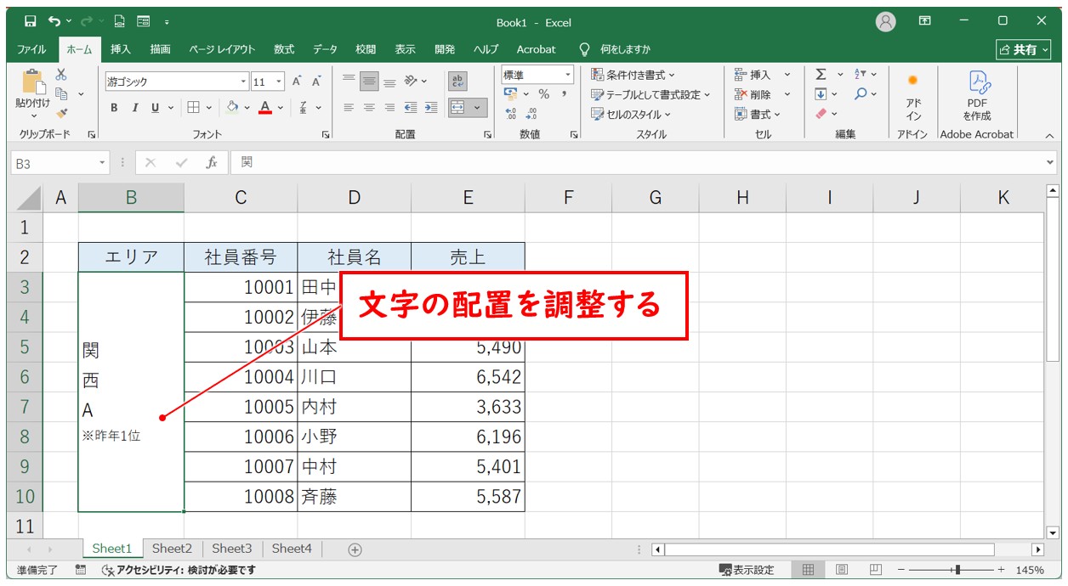Viewport: 1068px width, 586px height.
Task: Open the font size dropdown
Action: [280, 82]
